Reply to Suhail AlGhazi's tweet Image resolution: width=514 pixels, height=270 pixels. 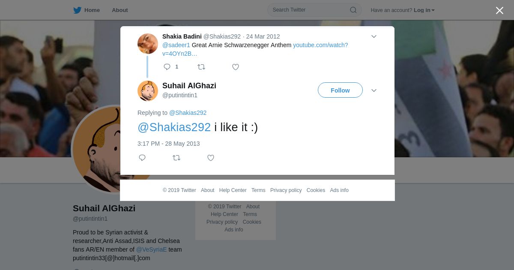click(142, 158)
